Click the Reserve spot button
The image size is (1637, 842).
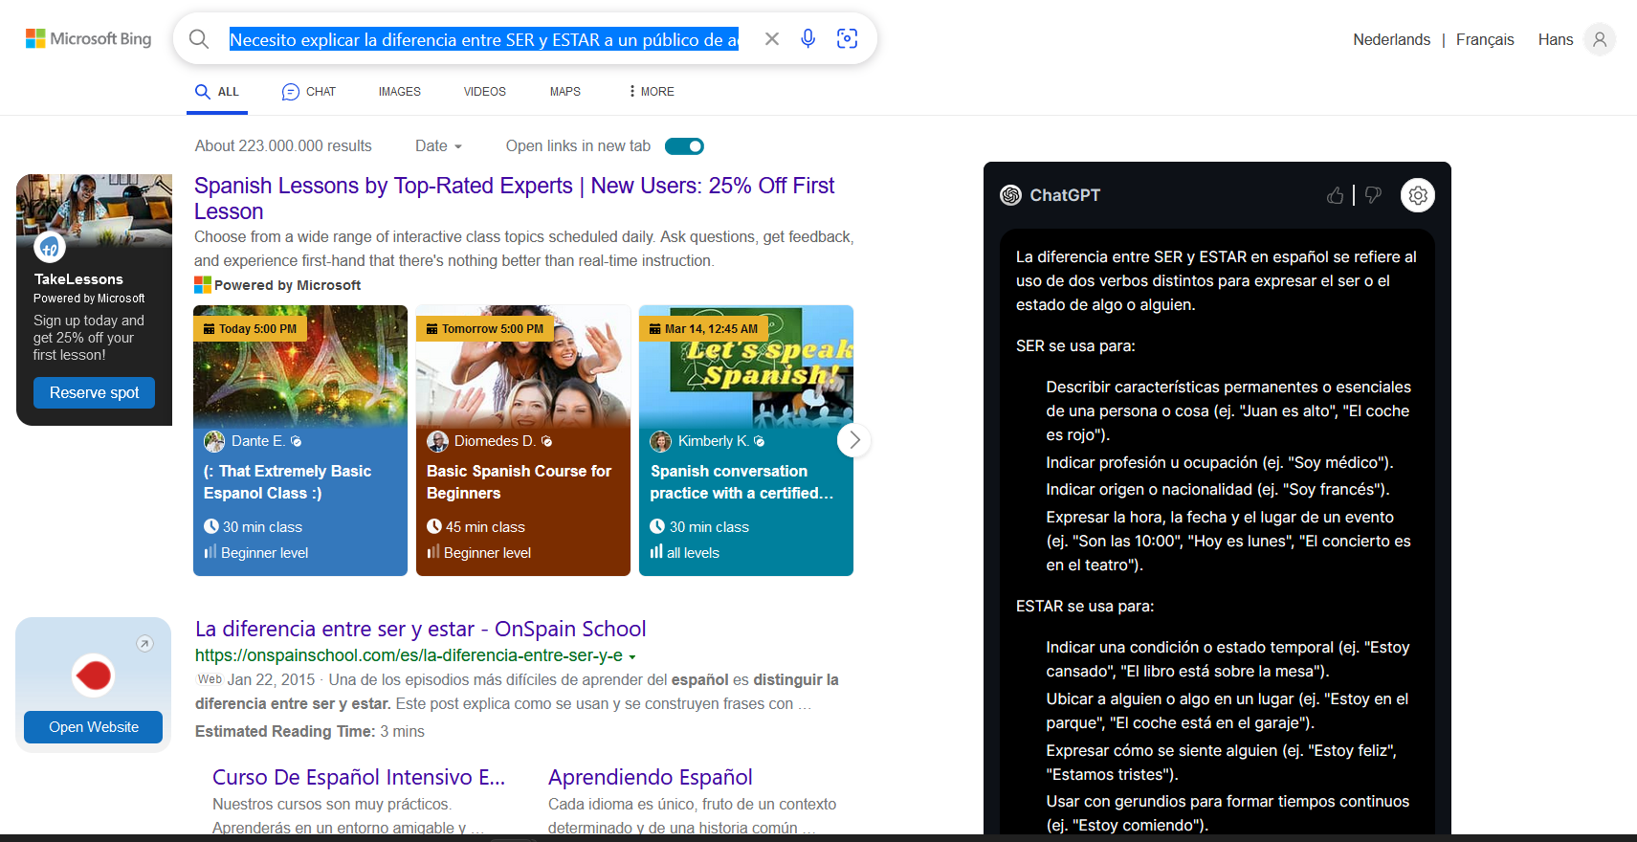point(94,393)
